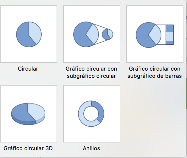The width and height of the screenshot is (187, 158).
Task: Click the dark blue slice of Circular pie
Action: pyautogui.click(x=23, y=36)
